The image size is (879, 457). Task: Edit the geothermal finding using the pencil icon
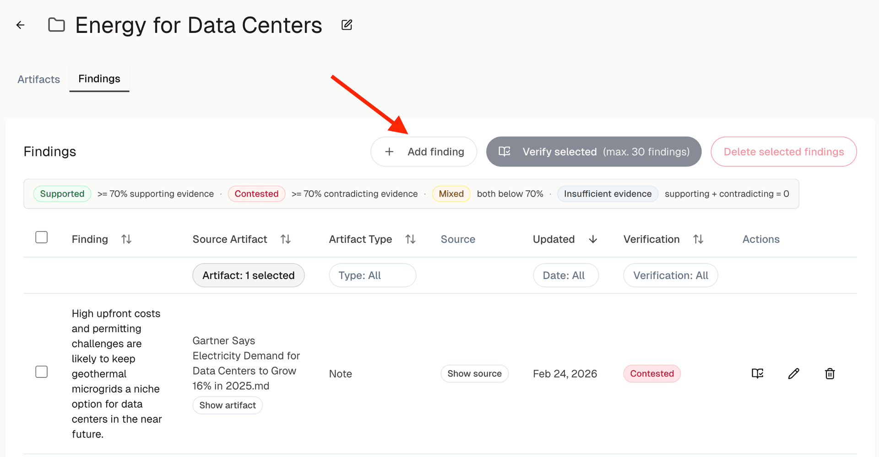(x=794, y=373)
